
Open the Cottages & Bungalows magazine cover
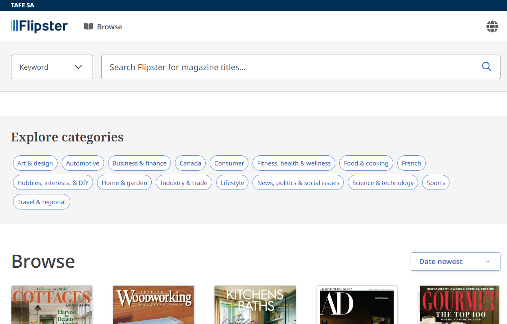point(52,304)
